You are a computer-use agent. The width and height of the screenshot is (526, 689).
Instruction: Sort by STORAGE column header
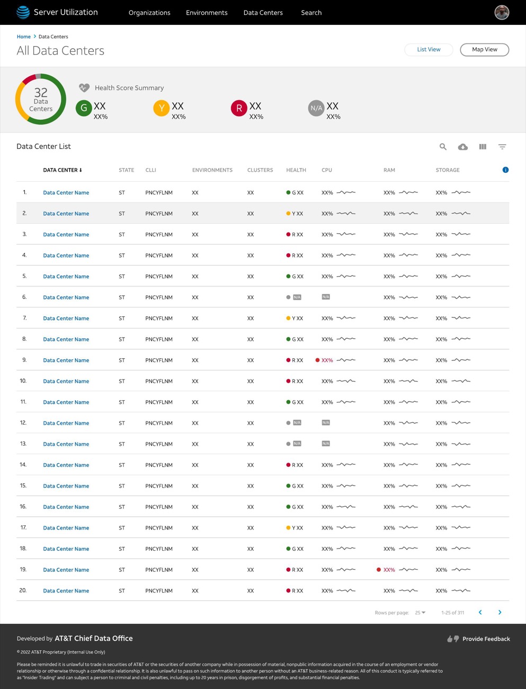click(448, 170)
